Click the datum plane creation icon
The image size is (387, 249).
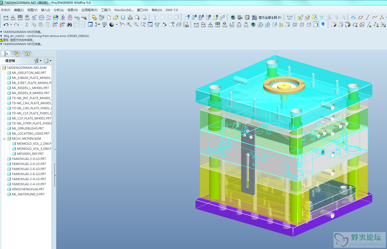360,17
